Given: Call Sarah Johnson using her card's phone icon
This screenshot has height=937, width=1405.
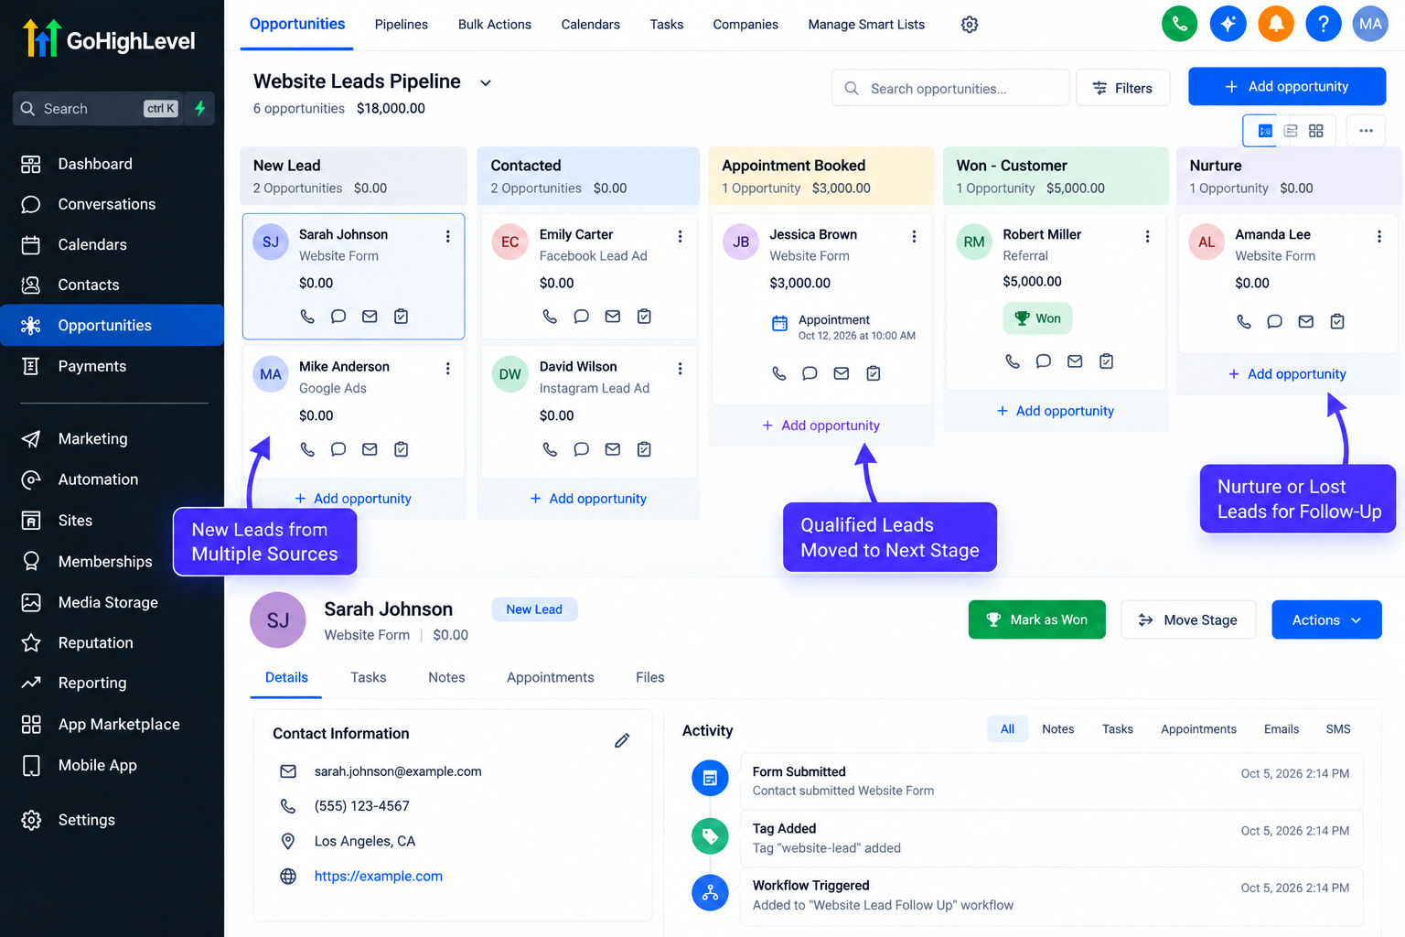Looking at the screenshot, I should 307,317.
